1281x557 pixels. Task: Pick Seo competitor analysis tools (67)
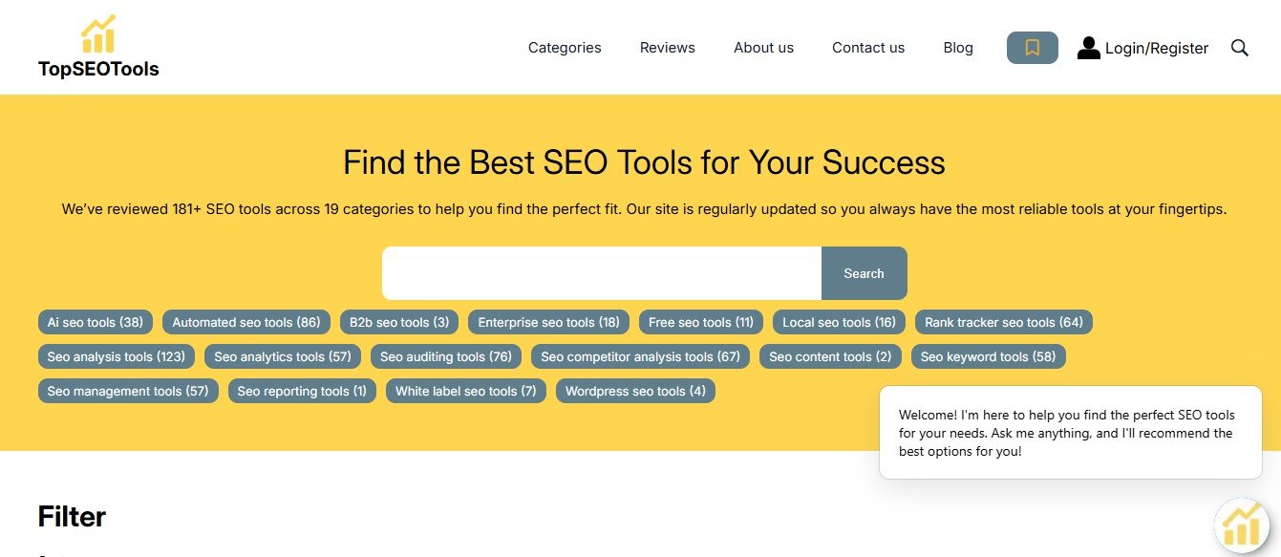tap(640, 356)
